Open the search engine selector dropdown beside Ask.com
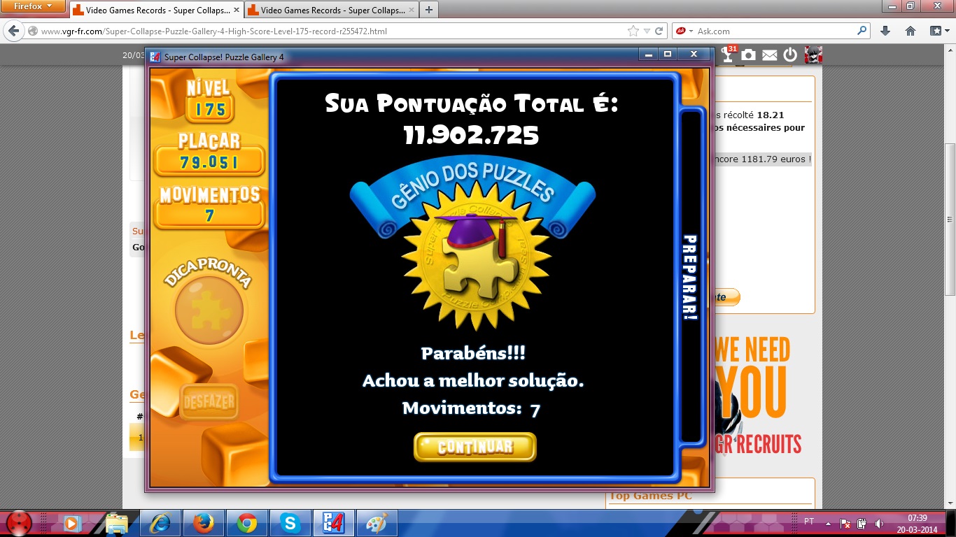The image size is (956, 537). 691,31
